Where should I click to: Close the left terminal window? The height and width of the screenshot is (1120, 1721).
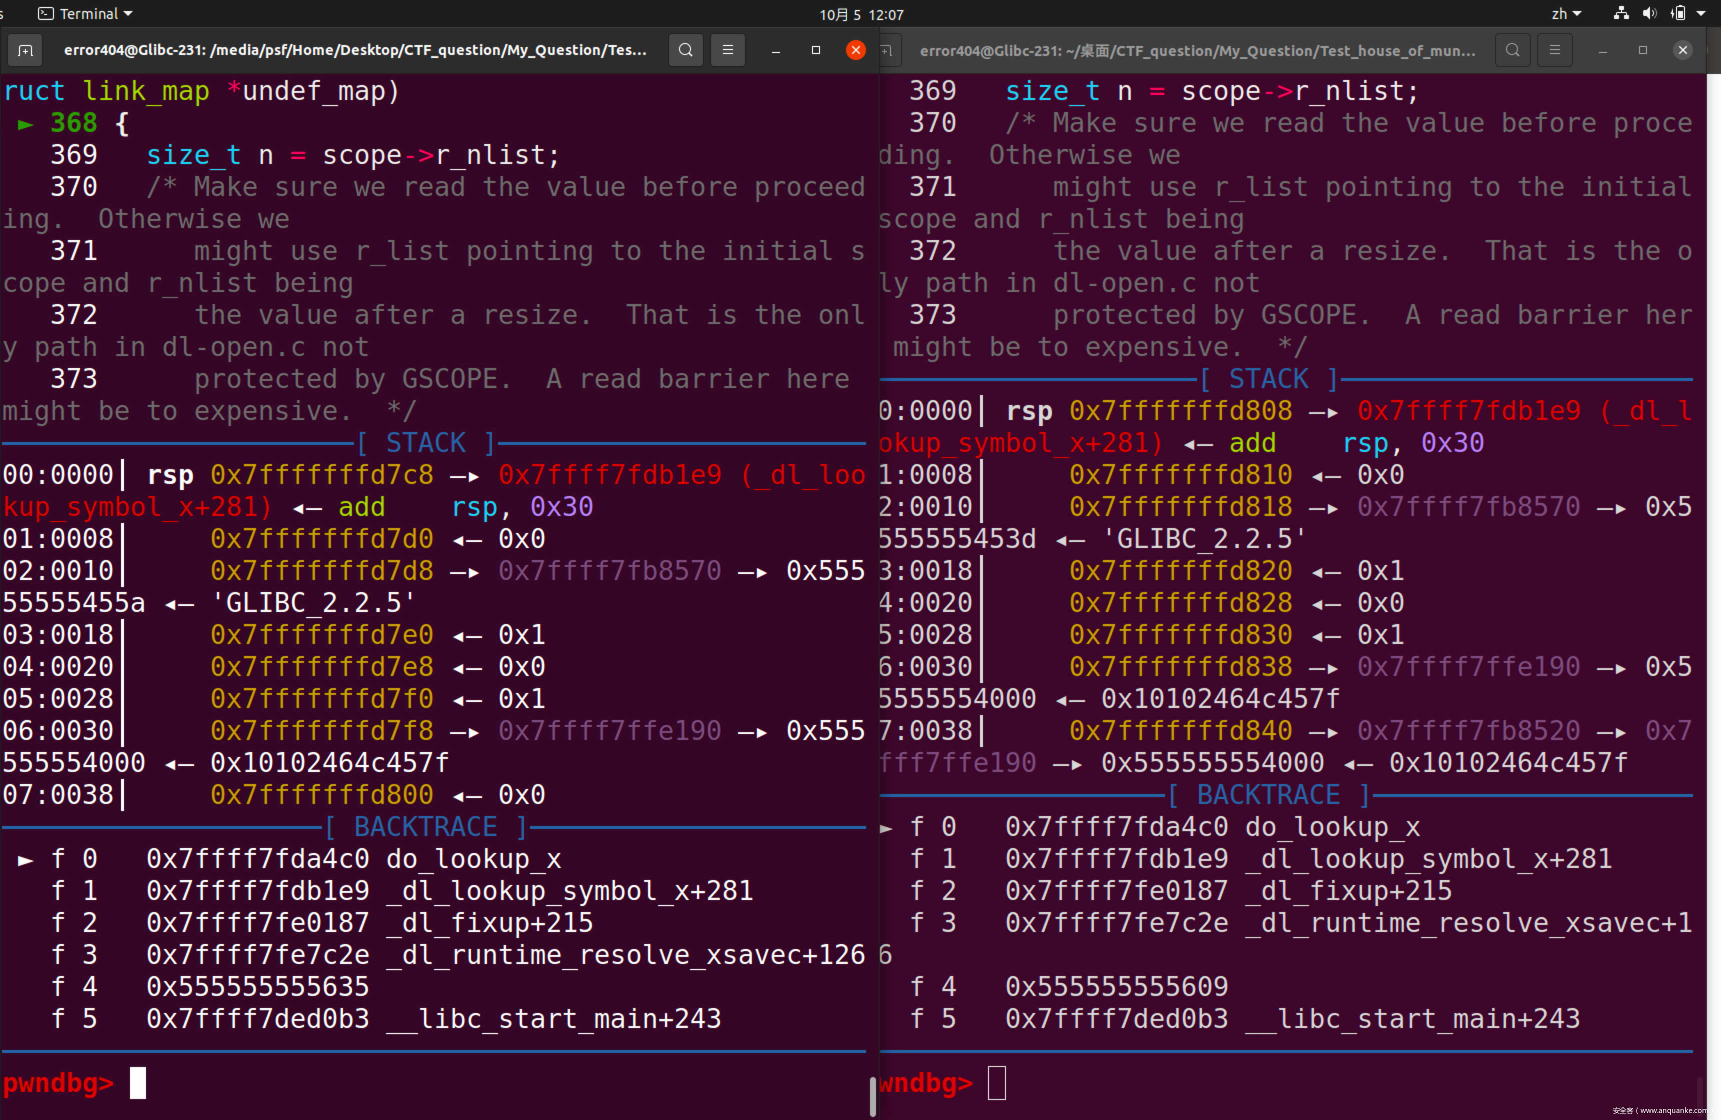[855, 50]
